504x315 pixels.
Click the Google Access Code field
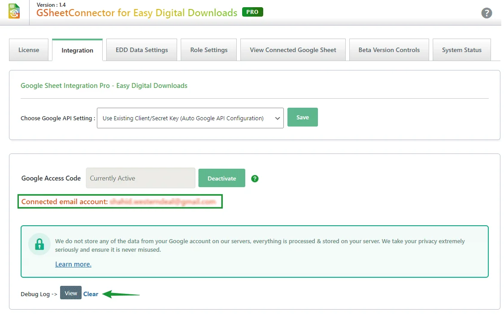pyautogui.click(x=140, y=178)
